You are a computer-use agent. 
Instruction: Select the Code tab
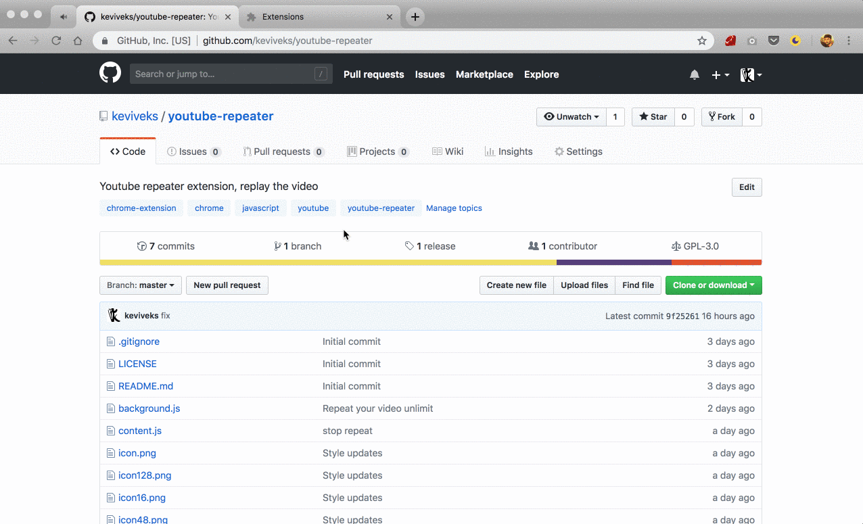tap(128, 151)
